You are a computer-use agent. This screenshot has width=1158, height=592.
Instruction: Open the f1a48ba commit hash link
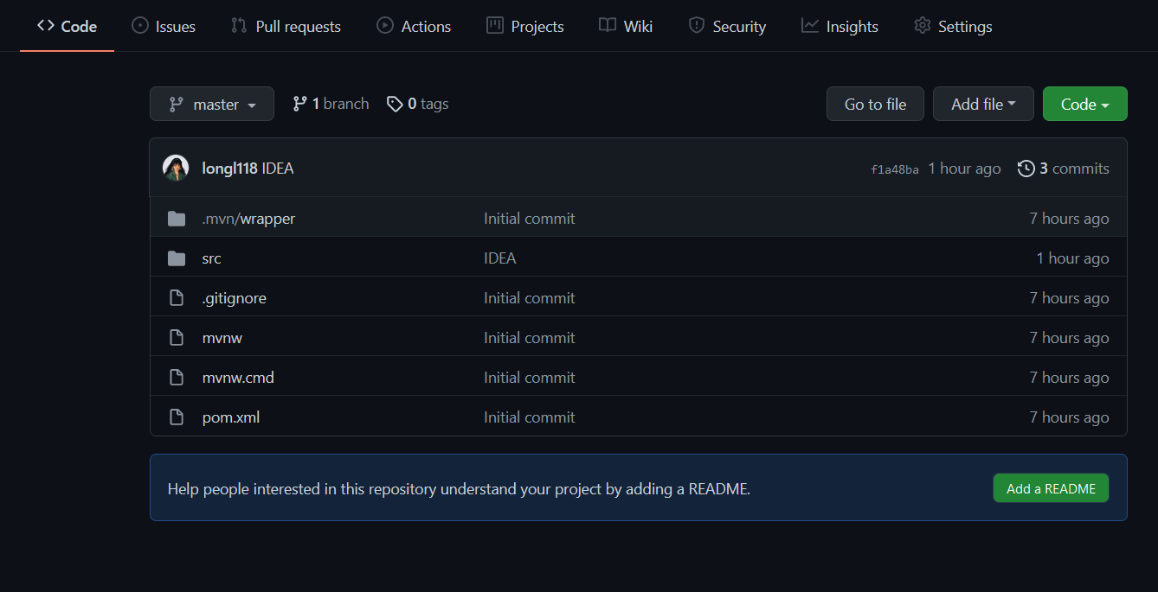894,169
